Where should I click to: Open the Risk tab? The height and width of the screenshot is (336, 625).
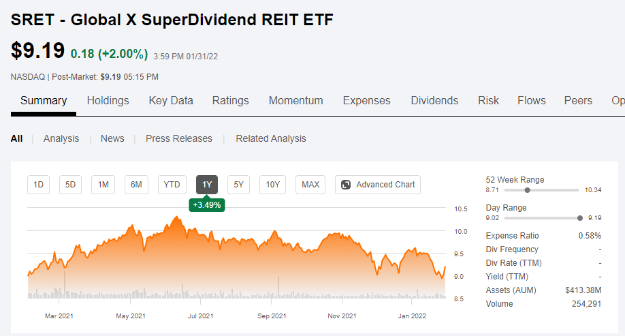click(x=488, y=101)
